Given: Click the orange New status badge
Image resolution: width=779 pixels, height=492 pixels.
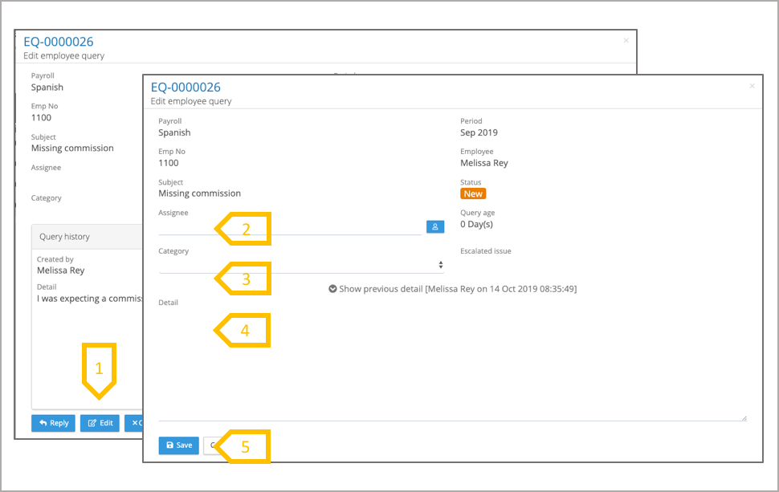Looking at the screenshot, I should point(473,193).
